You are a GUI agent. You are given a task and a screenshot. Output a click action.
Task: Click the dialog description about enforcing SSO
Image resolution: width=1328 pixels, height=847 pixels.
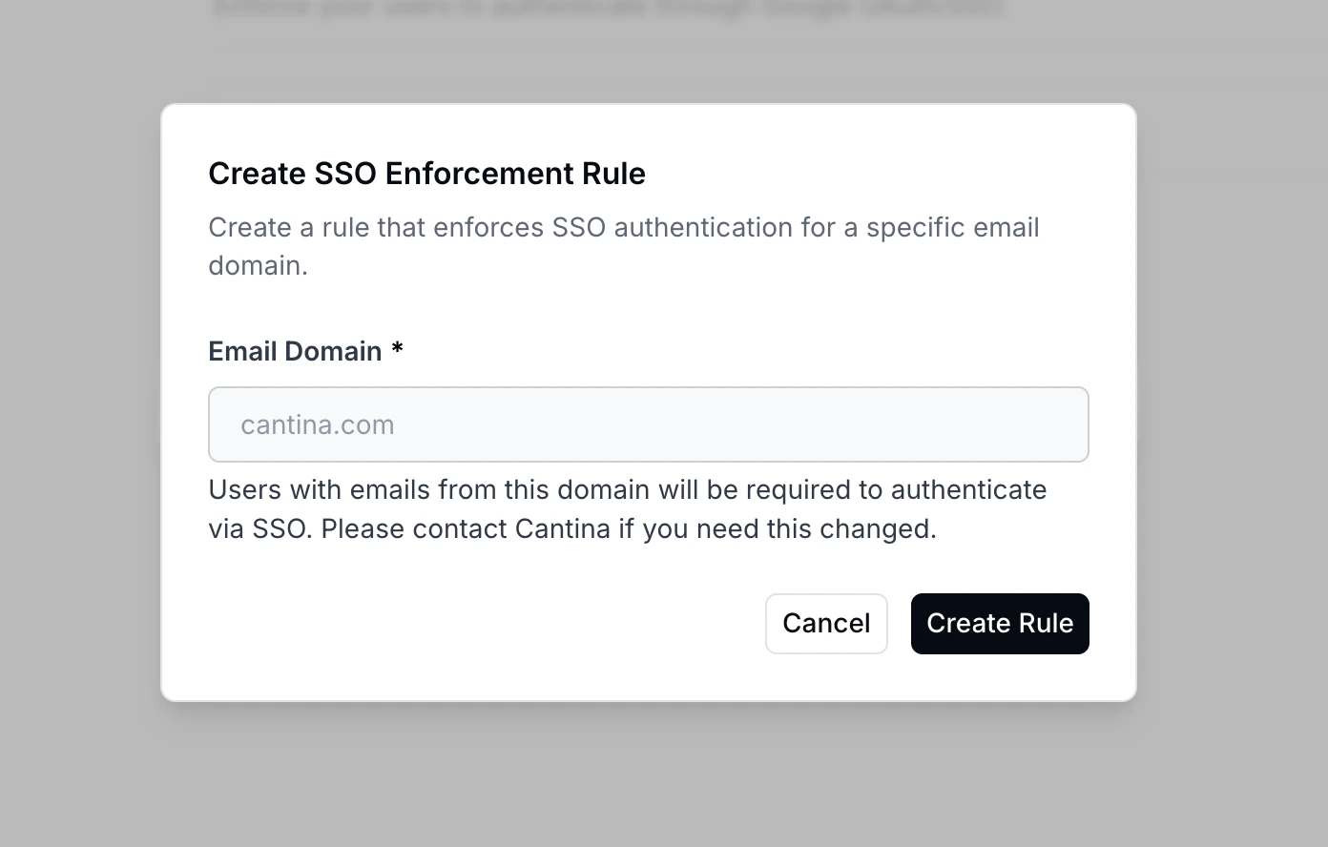[x=623, y=246]
